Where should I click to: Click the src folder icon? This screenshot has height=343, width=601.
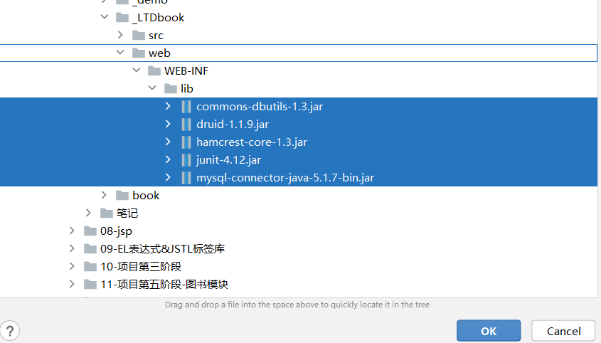[139, 36]
